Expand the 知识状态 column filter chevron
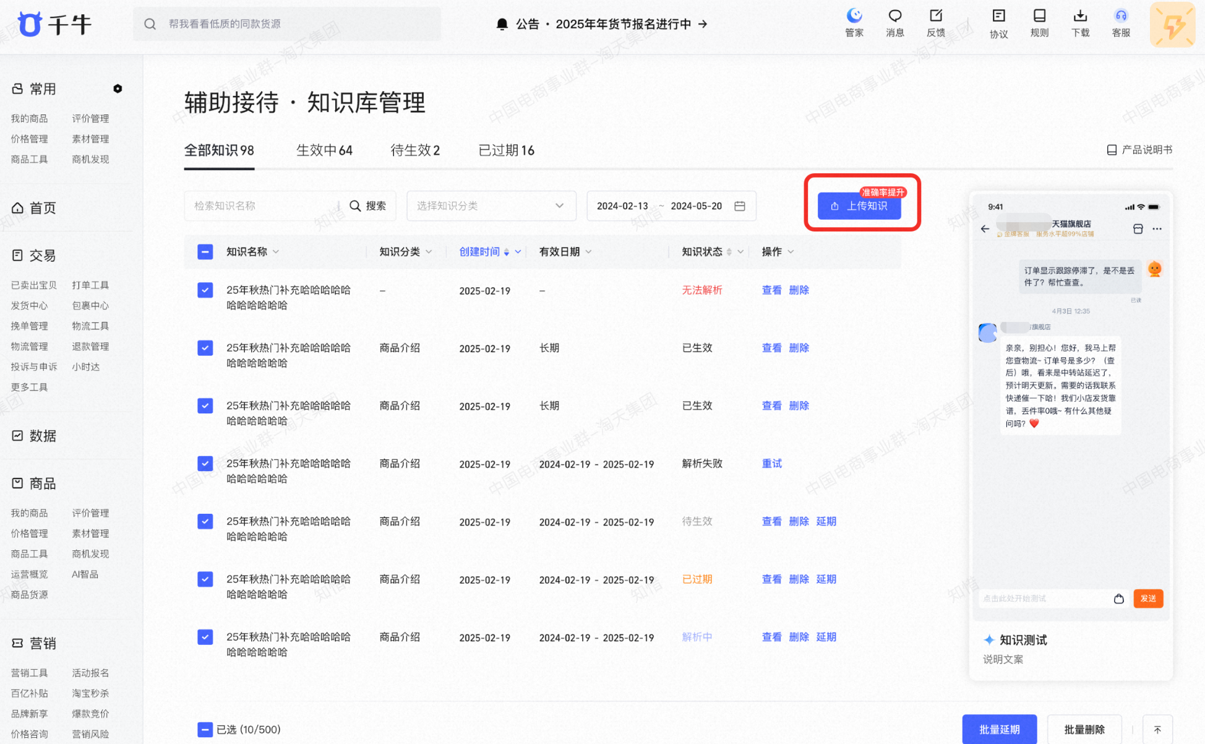The width and height of the screenshot is (1205, 744). click(740, 252)
